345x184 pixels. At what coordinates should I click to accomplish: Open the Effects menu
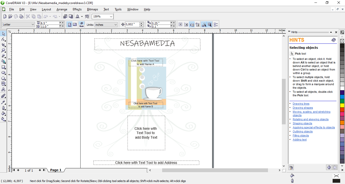tap(77, 9)
